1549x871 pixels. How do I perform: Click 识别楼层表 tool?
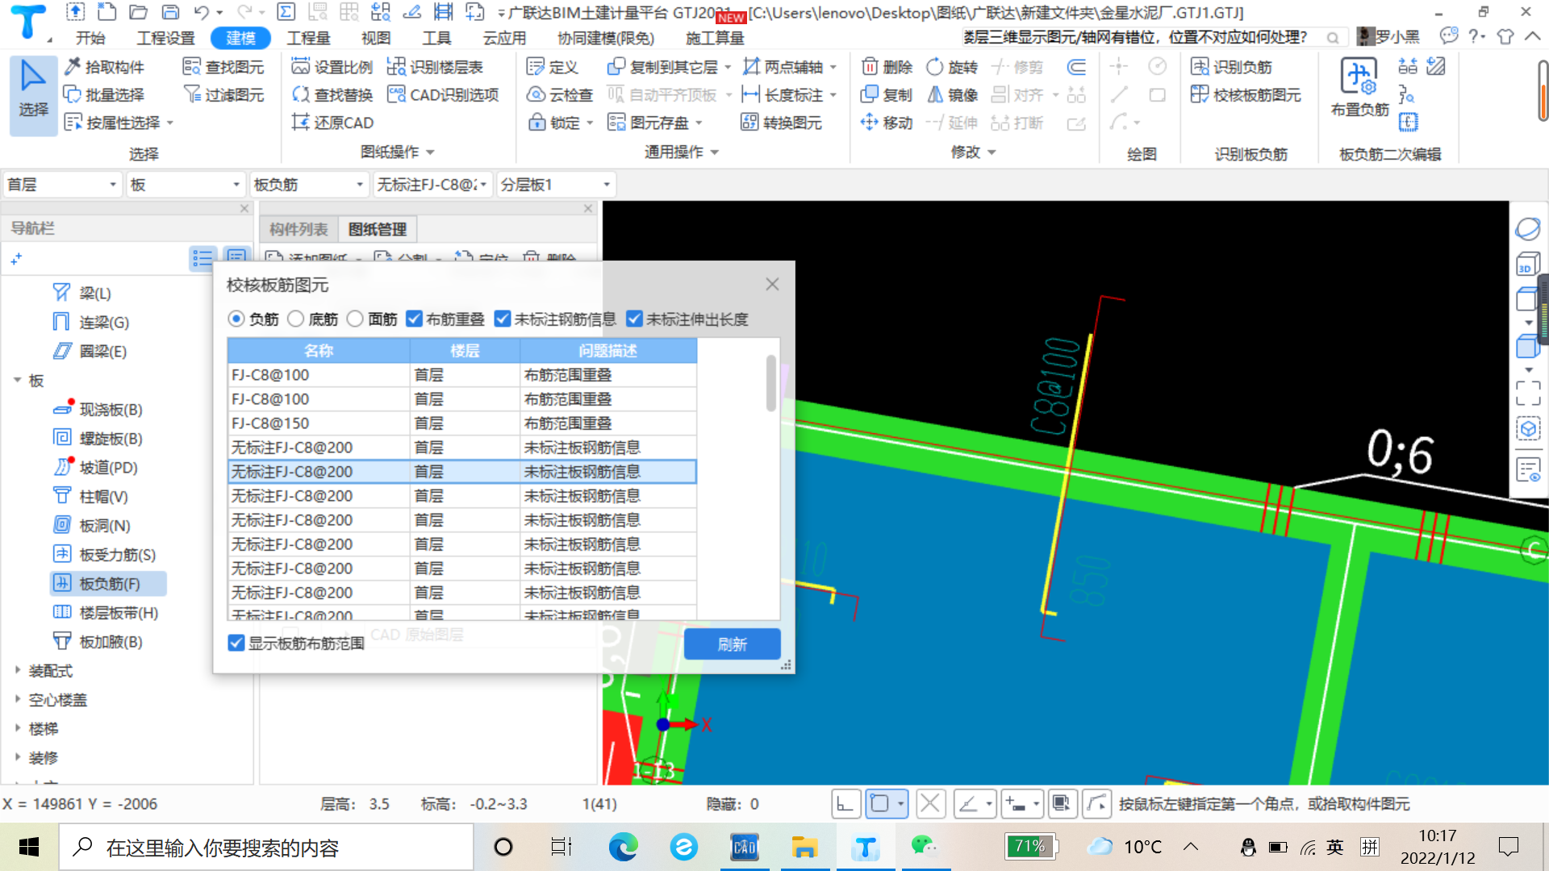click(435, 67)
